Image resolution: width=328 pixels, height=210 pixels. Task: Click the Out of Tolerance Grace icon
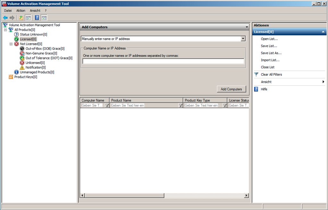tap(22, 58)
